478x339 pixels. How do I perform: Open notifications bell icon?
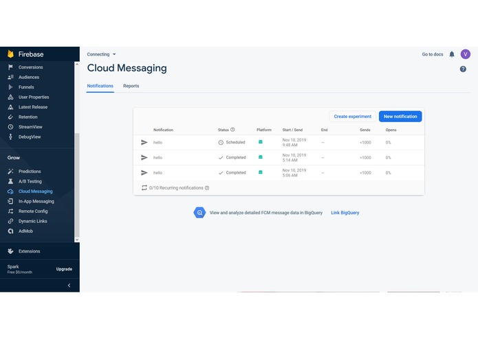pos(452,54)
